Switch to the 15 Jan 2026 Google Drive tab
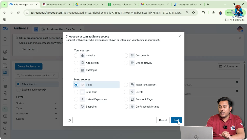The height and width of the screenshot is (140, 247). [89, 5]
